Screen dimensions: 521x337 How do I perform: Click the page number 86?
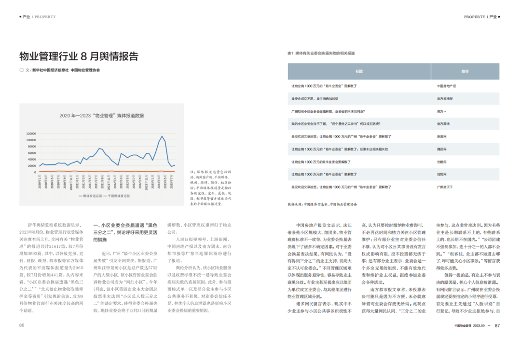(22, 325)
